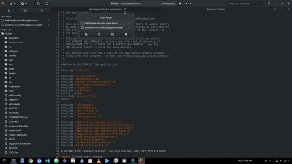Expand the subprojects folder
This screenshot has width=292, height=164.
pos(14,87)
